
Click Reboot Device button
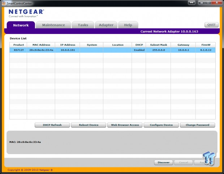[x=89, y=125]
